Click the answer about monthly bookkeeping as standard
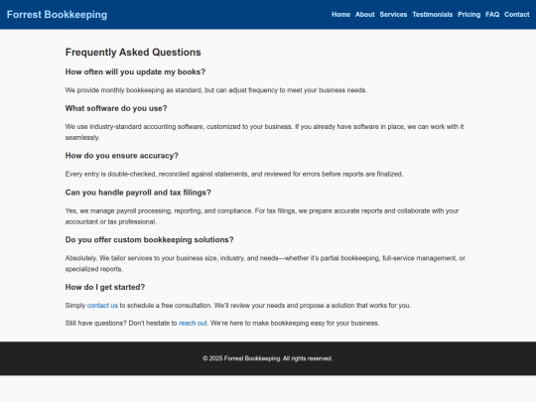The width and height of the screenshot is (536, 402). pyautogui.click(x=216, y=90)
